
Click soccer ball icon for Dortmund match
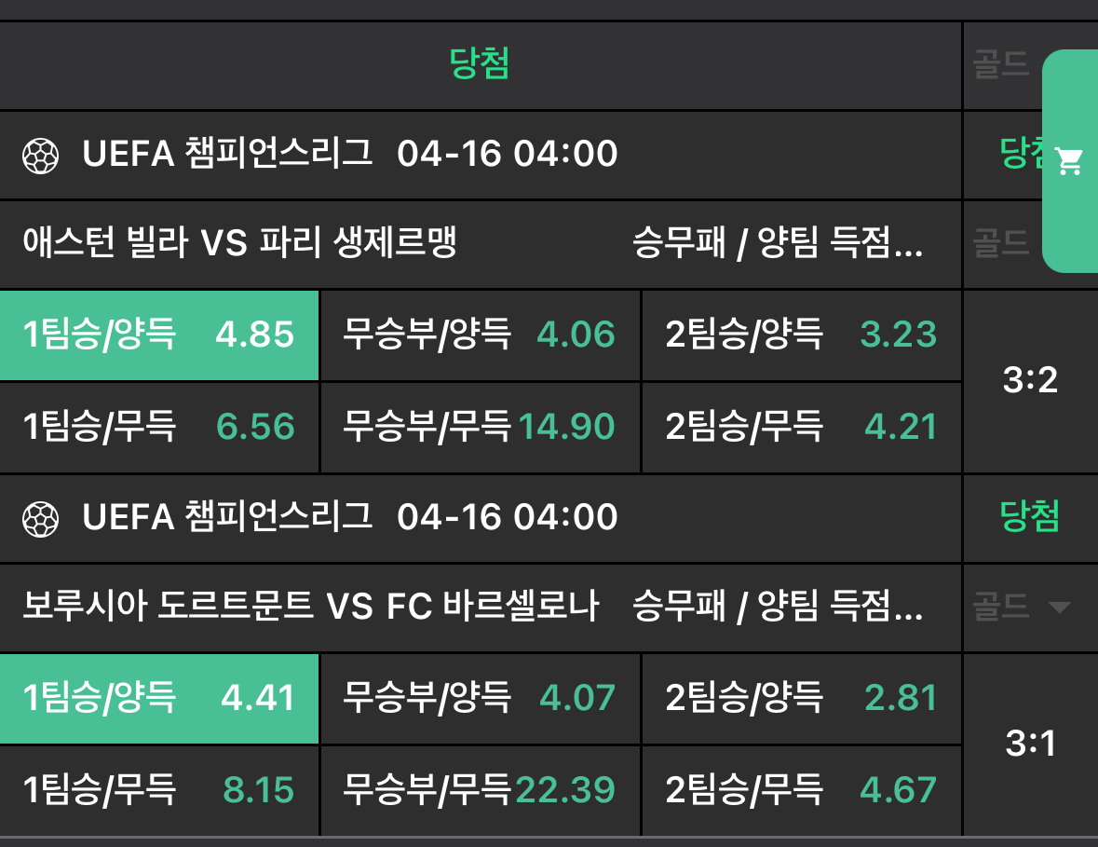tap(40, 518)
